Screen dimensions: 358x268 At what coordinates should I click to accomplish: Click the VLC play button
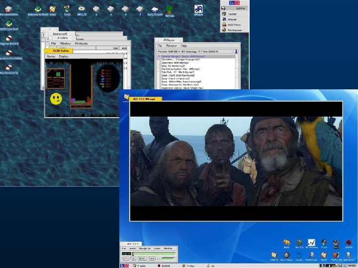click(142, 259)
